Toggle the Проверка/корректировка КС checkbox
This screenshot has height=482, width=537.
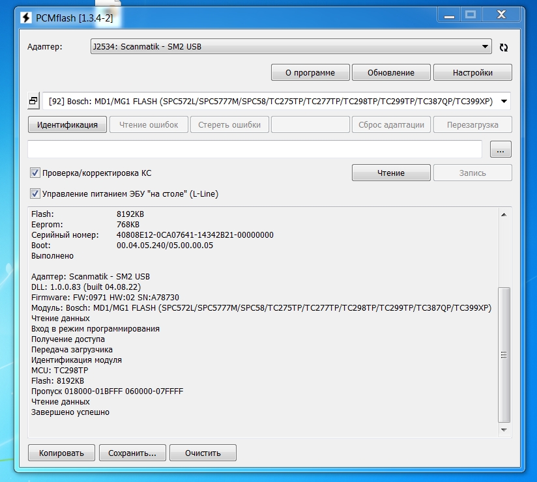35,173
